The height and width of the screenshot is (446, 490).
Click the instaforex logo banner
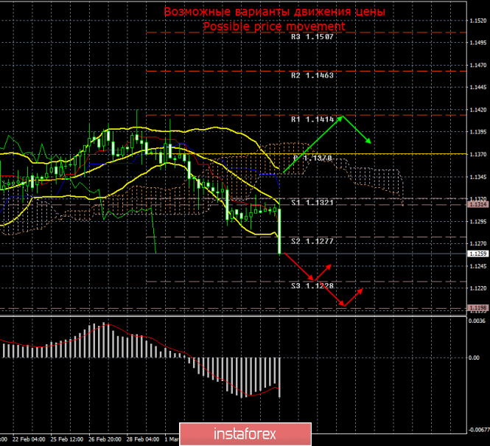pos(245,434)
